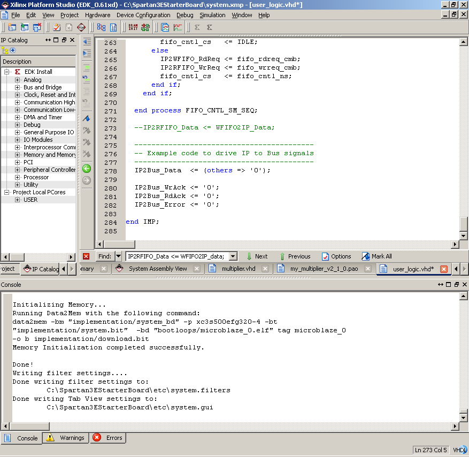This screenshot has width=469, height=457.
Task: Click the Open Project toolbar icon
Action: pyautogui.click(x=25, y=27)
